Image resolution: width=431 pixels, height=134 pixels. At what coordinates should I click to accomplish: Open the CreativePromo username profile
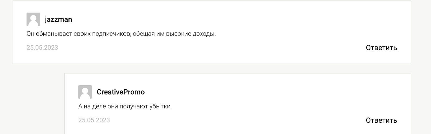[120, 92]
